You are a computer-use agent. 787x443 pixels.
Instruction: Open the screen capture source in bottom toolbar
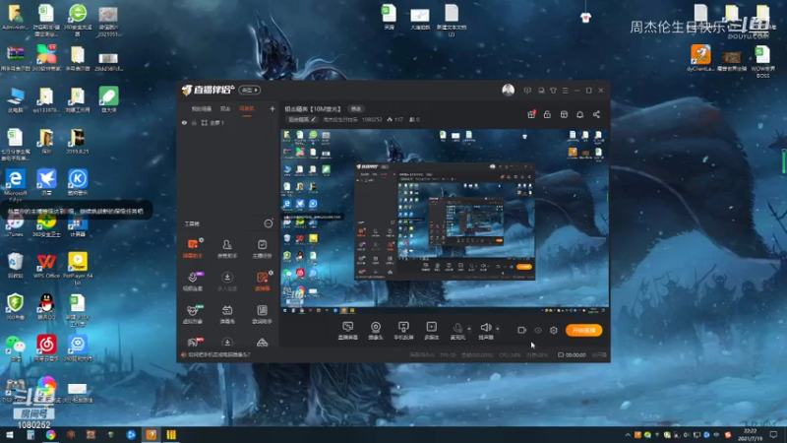(x=348, y=331)
